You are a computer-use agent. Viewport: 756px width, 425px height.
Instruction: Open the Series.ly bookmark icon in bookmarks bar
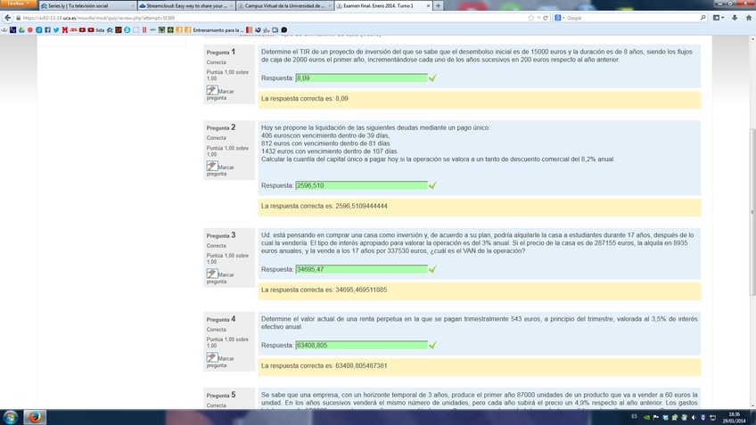click(x=110, y=30)
